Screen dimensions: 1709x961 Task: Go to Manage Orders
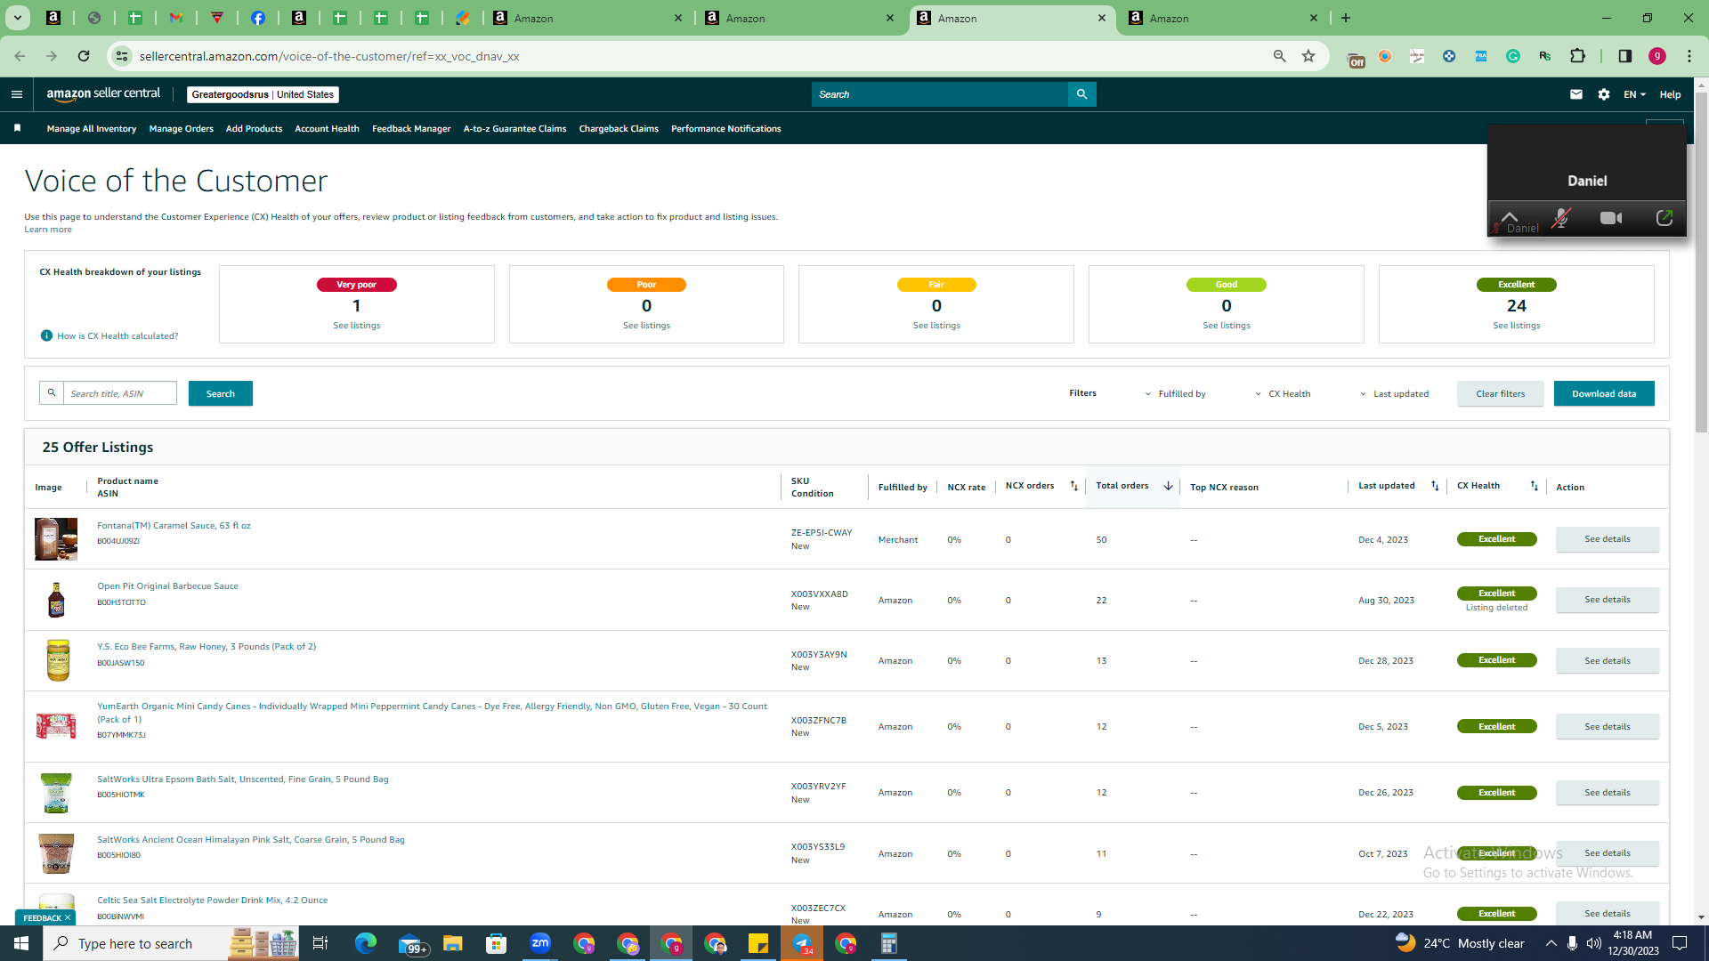(x=182, y=128)
